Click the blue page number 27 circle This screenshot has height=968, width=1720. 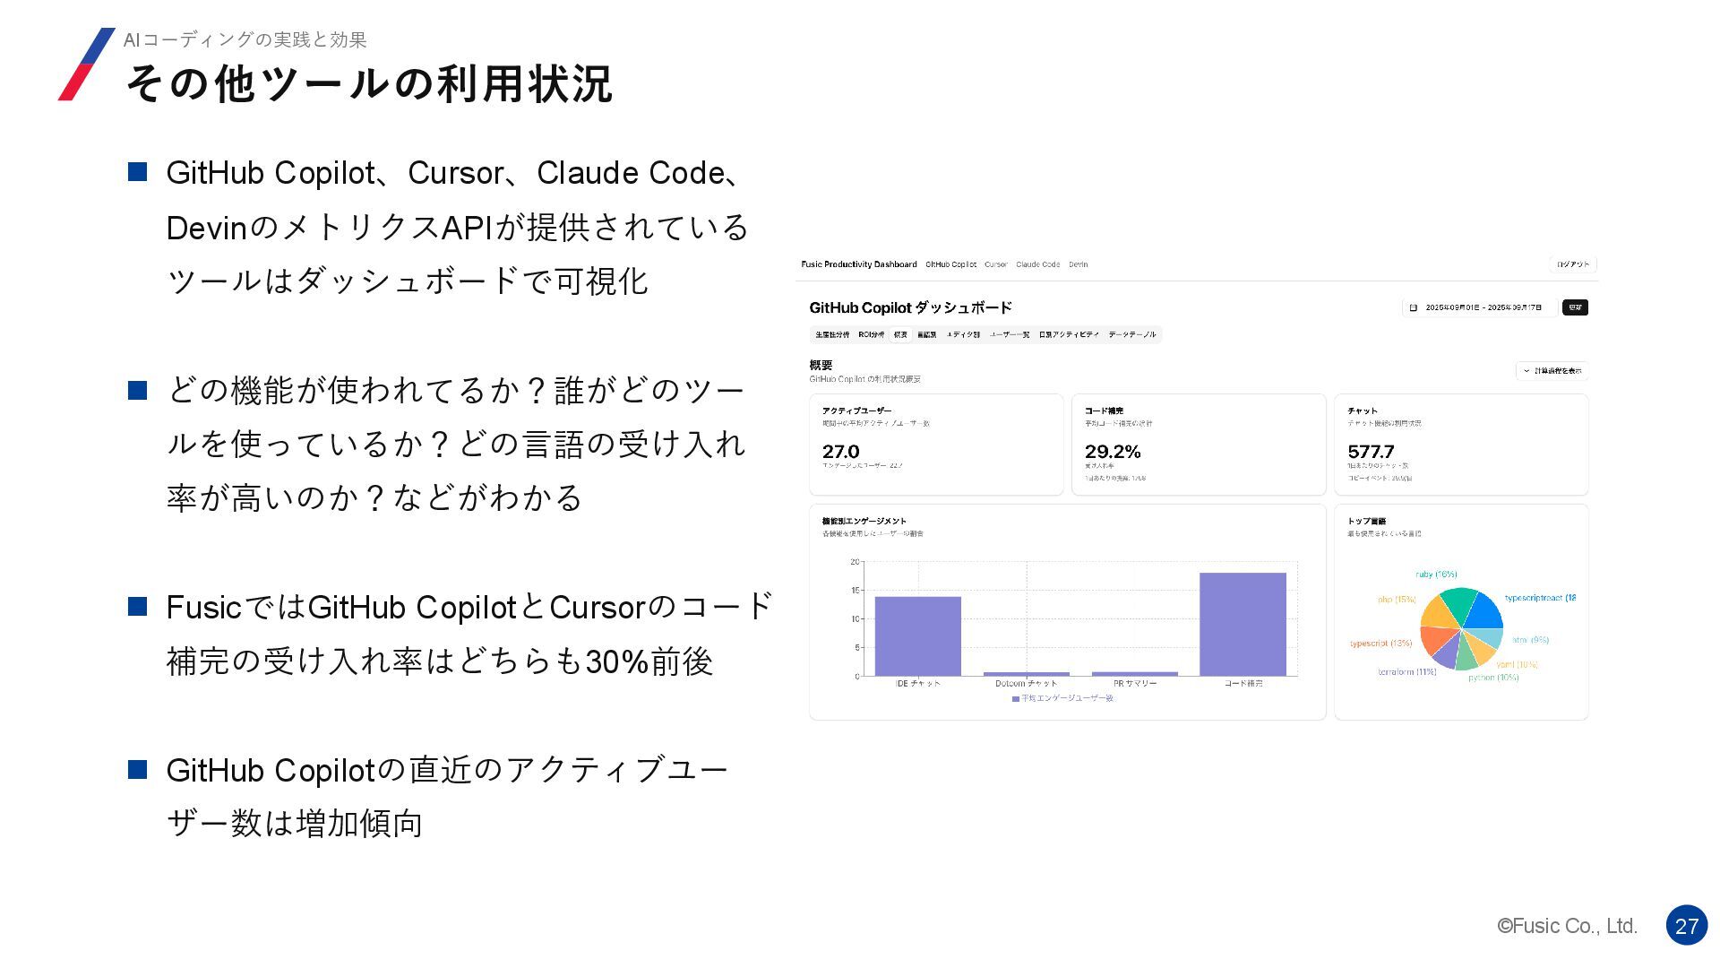click(x=1686, y=926)
